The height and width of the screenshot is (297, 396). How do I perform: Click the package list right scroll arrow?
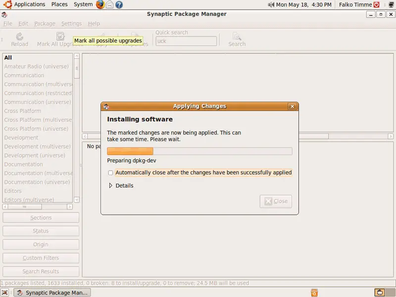pyautogui.click(x=391, y=137)
